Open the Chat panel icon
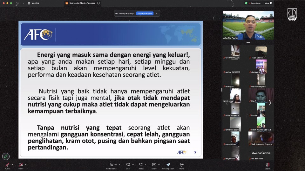305x171 pixels. [x=128, y=165]
